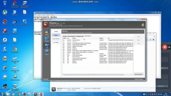
Task: Click the Check for updates link
Action: [x=139, y=79]
